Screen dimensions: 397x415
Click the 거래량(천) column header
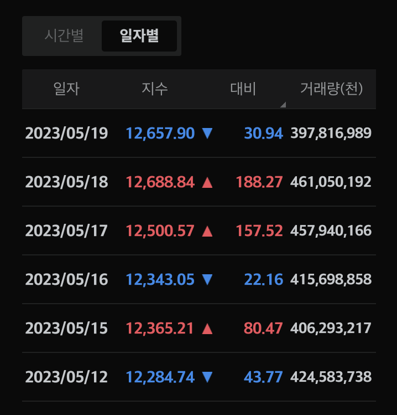click(x=332, y=89)
